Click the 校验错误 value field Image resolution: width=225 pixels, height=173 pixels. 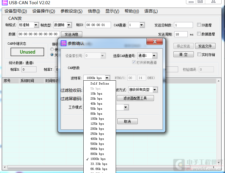click(206, 69)
